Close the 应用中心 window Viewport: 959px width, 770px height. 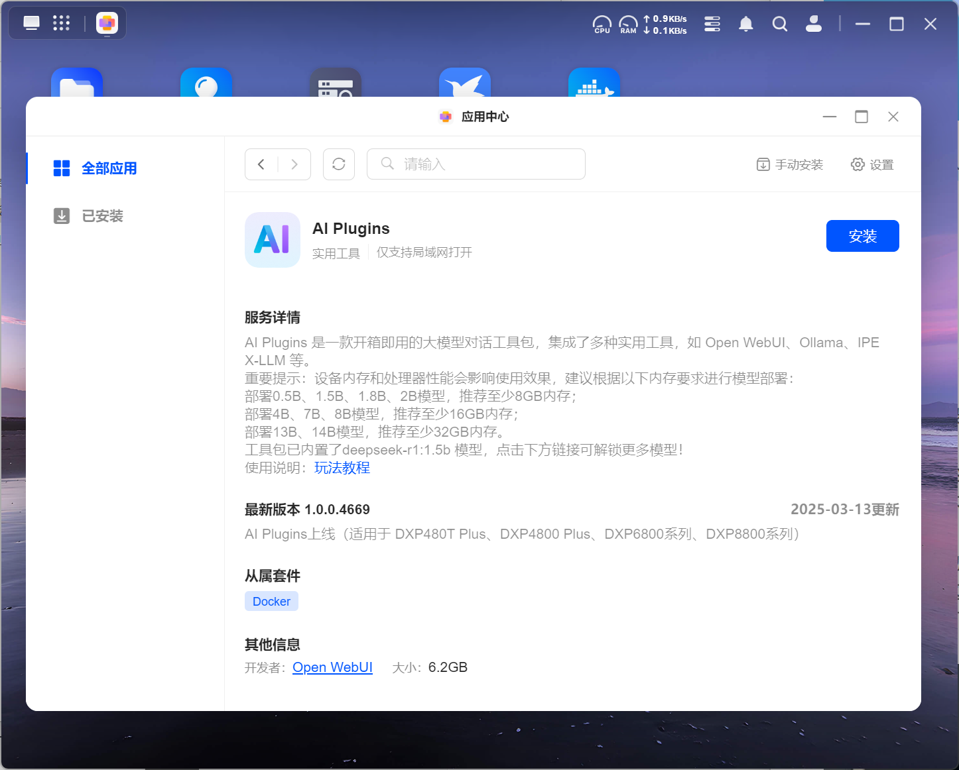(893, 117)
